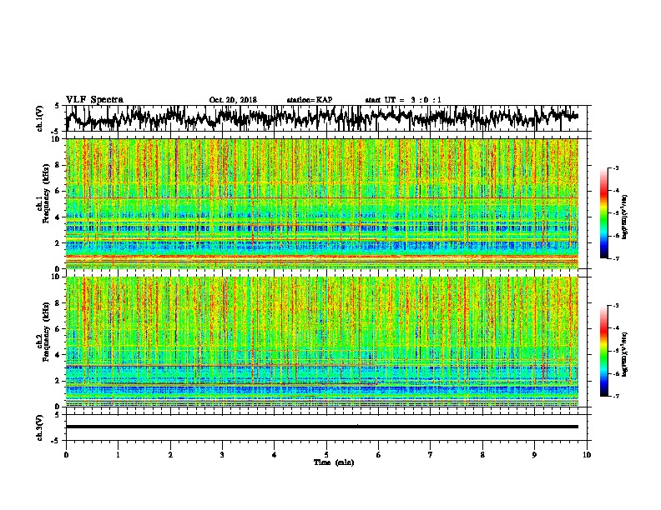Screen dimensions: 661x510
Task: Click the "ch.1 Frequency (kHz)" axis label
Action: pos(43,193)
